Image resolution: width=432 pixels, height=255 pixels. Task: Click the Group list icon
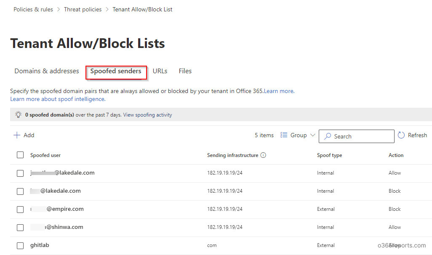click(x=284, y=135)
